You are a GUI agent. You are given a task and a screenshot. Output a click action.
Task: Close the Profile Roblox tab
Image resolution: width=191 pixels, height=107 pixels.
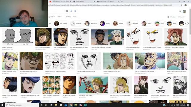pyautogui.click(x=94, y=2)
